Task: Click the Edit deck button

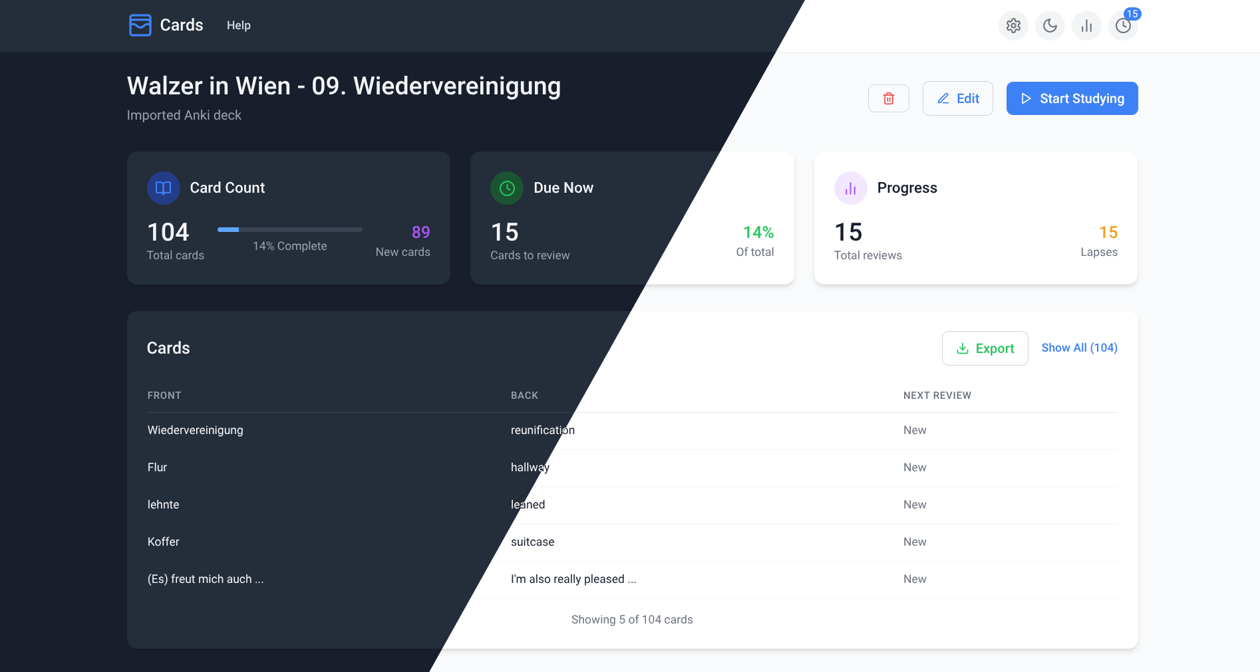Action: tap(957, 98)
